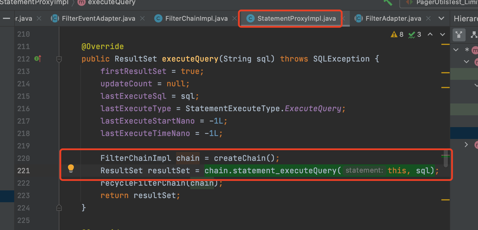
Task: Collapse the fold marker at line 224
Action: click(x=59, y=208)
